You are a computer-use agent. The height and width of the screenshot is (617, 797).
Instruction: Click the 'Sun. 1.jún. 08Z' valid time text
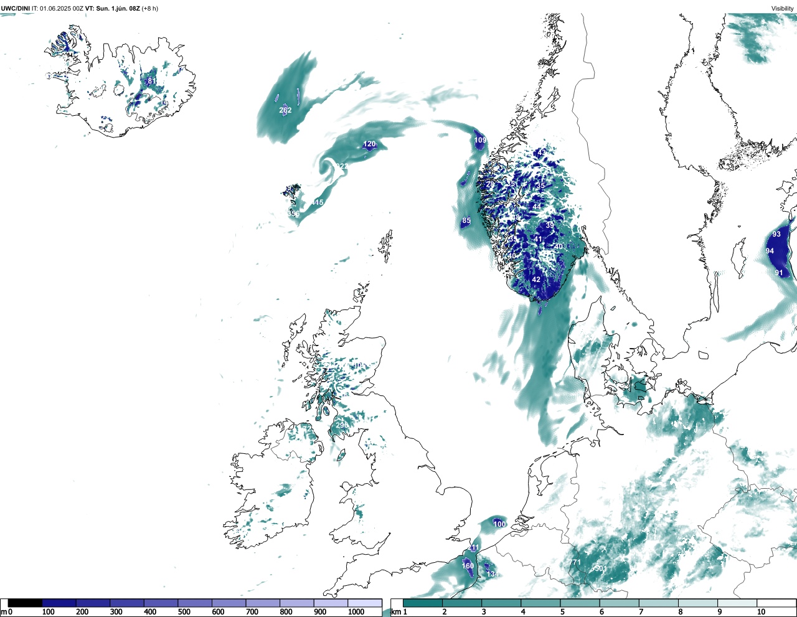pyautogui.click(x=118, y=8)
